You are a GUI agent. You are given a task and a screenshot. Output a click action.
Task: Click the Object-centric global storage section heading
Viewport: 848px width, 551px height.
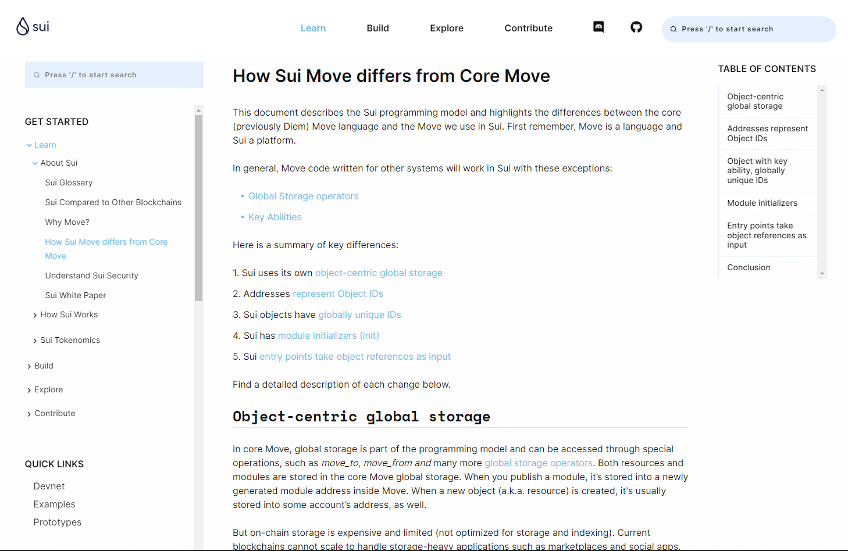361,417
